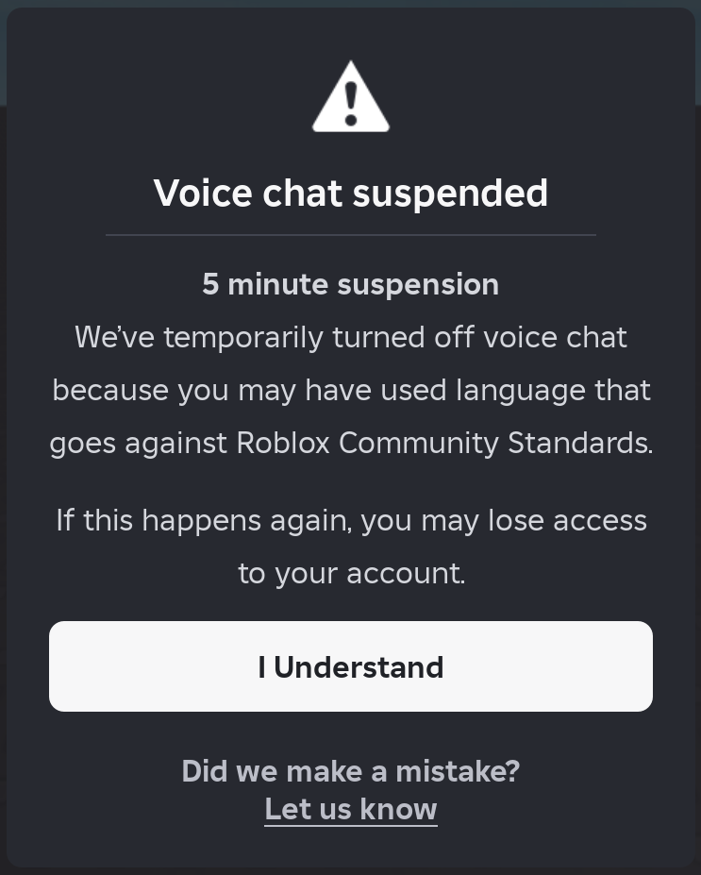The height and width of the screenshot is (875, 701).
Task: Click the Did we make a mistake? text
Action: pos(351,771)
